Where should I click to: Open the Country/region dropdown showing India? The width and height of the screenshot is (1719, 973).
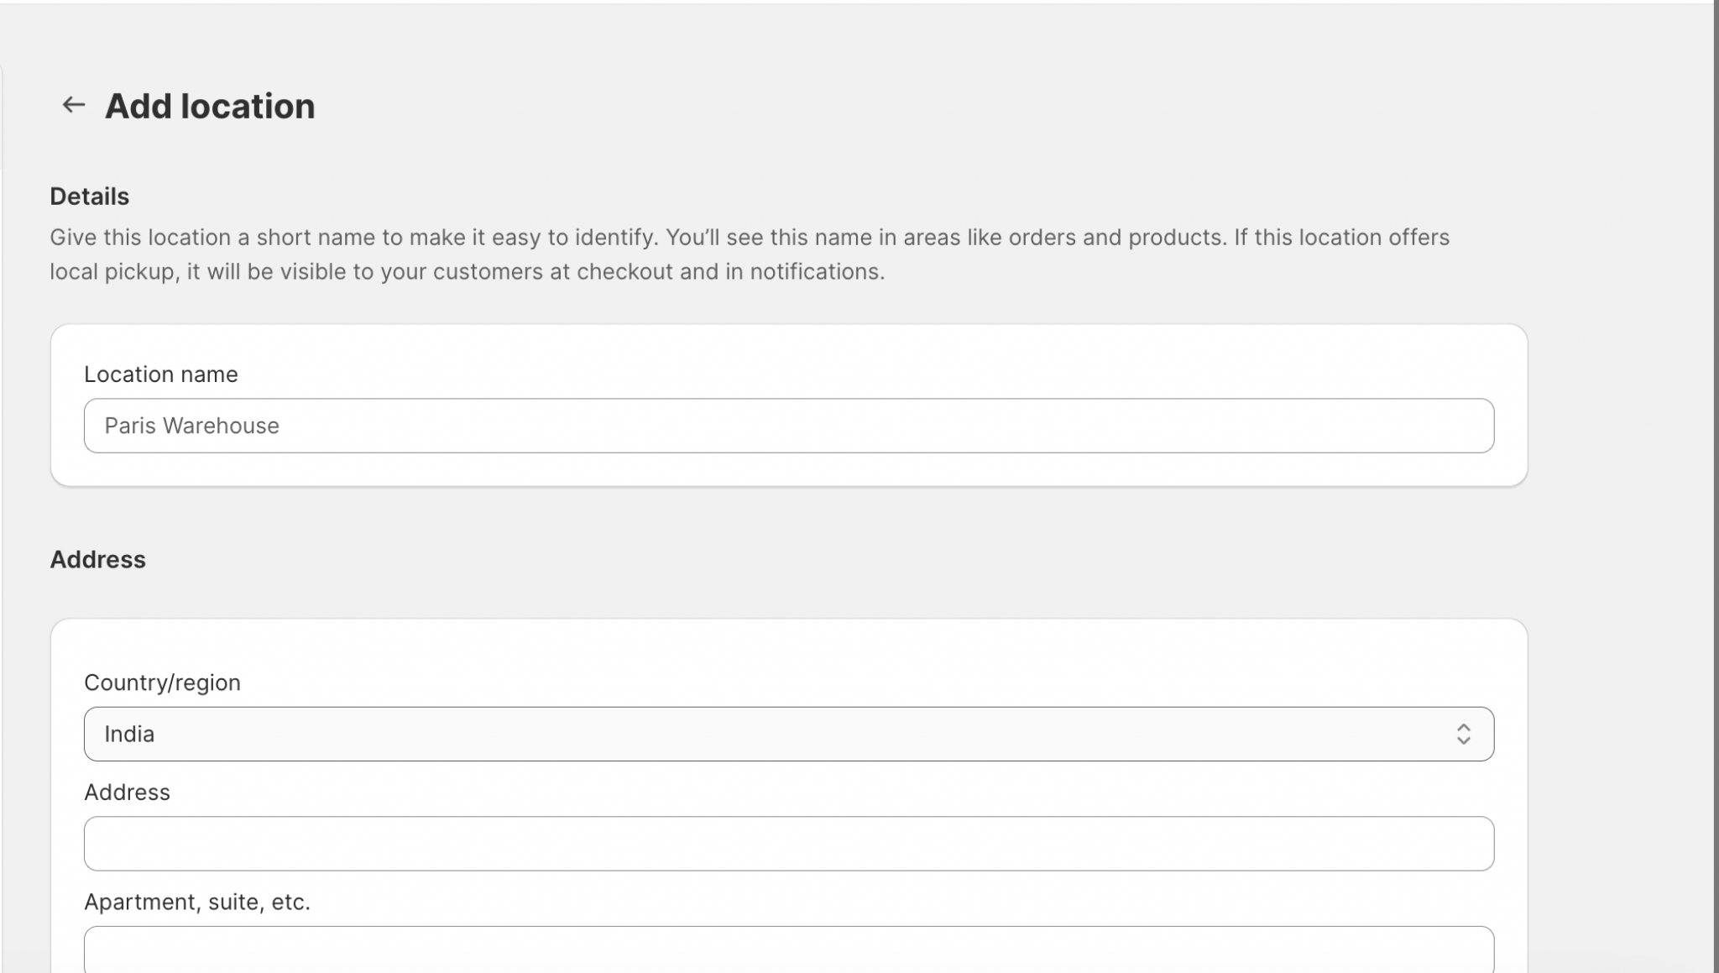click(x=787, y=735)
